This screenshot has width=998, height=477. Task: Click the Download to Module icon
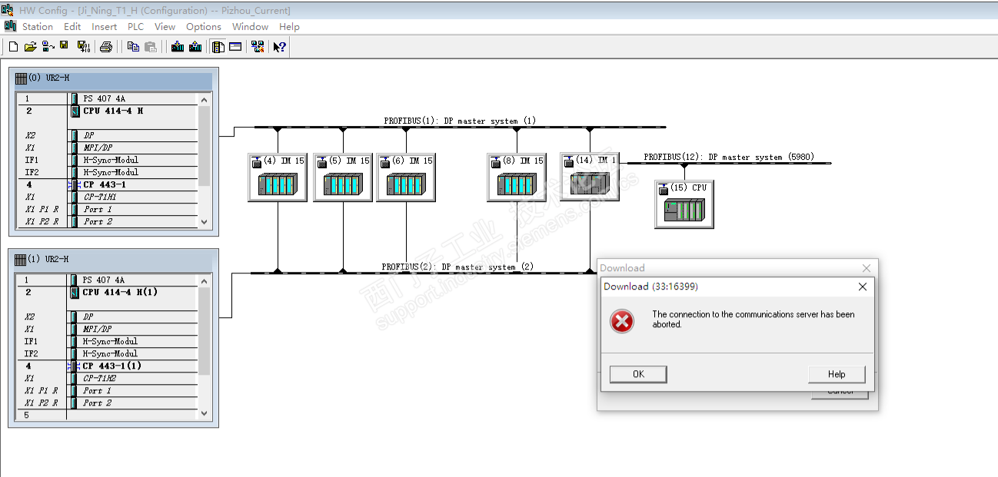tap(178, 47)
